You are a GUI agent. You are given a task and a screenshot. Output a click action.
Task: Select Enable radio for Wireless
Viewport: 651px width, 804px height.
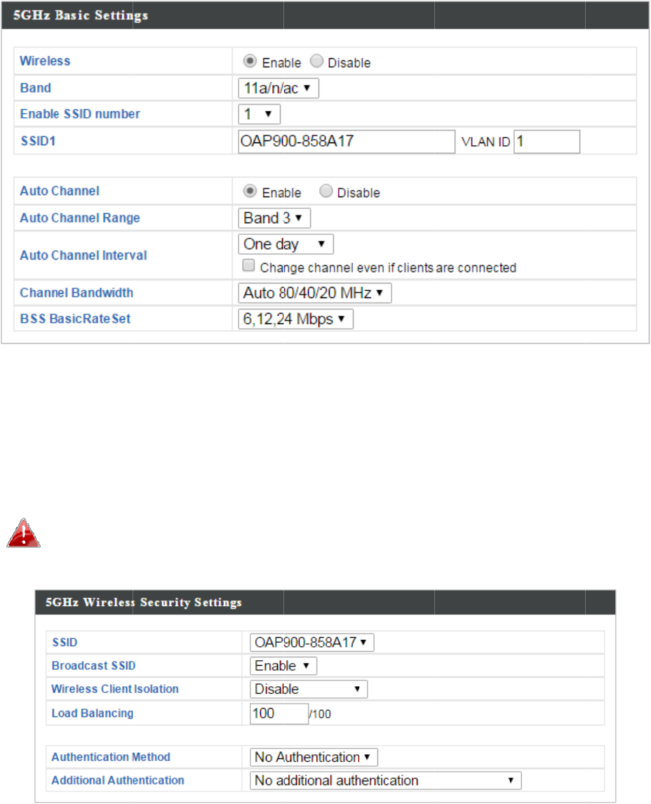coord(249,62)
